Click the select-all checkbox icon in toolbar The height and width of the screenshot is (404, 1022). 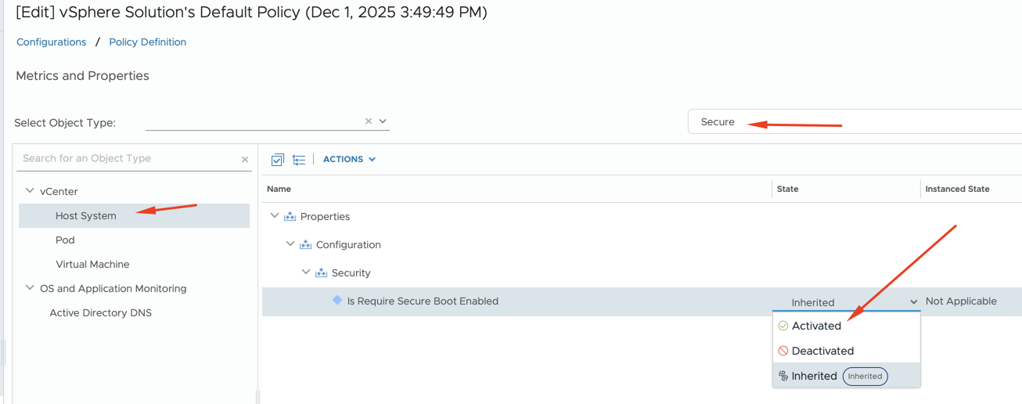click(277, 160)
